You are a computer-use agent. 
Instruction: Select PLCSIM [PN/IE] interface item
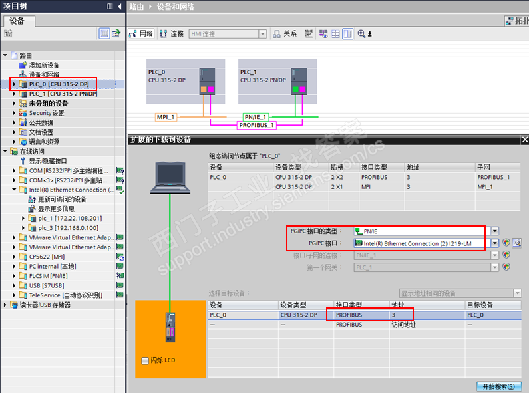click(x=49, y=276)
